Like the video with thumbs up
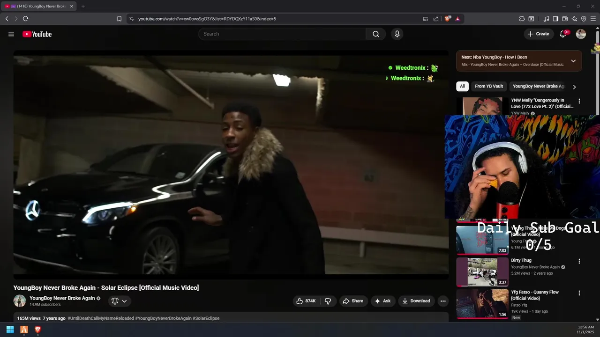The image size is (600, 337). click(306, 301)
